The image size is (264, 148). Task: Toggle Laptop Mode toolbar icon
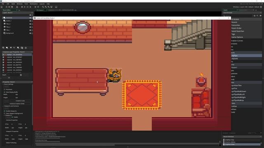(x=56, y=7)
